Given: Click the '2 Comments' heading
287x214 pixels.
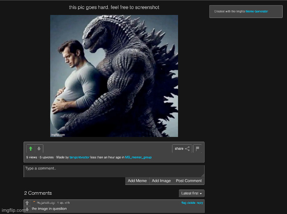Looking at the screenshot, I should [38, 193].
